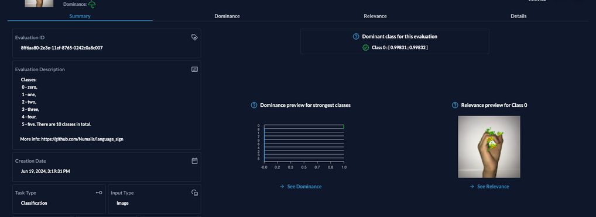
Task: Click the 'Dominance preview for strongest classes' heading
Action: tap(305, 105)
